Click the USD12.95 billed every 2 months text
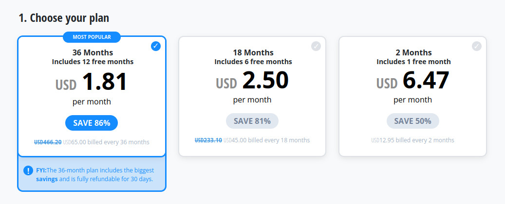 (412, 140)
